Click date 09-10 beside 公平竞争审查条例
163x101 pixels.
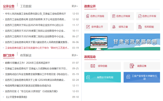click(75, 97)
